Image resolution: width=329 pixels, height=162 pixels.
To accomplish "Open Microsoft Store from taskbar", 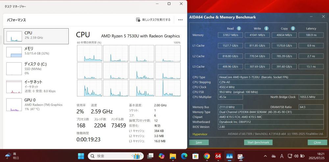I will [195, 156].
